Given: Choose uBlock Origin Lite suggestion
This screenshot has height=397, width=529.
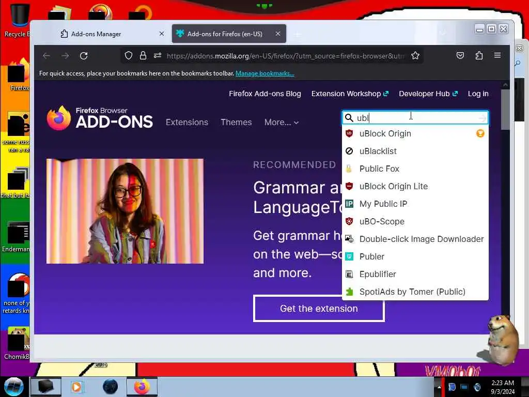Looking at the screenshot, I should click(415, 186).
